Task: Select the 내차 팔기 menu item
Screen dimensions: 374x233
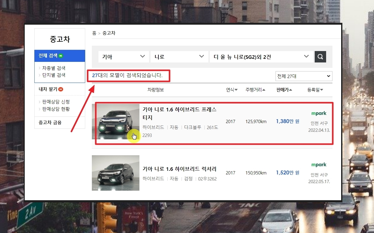Action: pyautogui.click(x=60, y=89)
